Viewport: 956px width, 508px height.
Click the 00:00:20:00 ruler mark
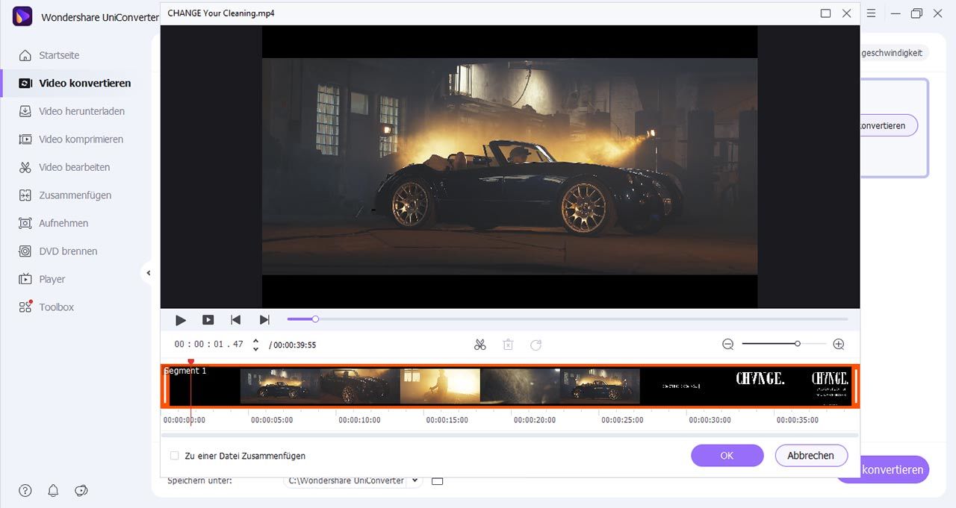[x=535, y=420]
